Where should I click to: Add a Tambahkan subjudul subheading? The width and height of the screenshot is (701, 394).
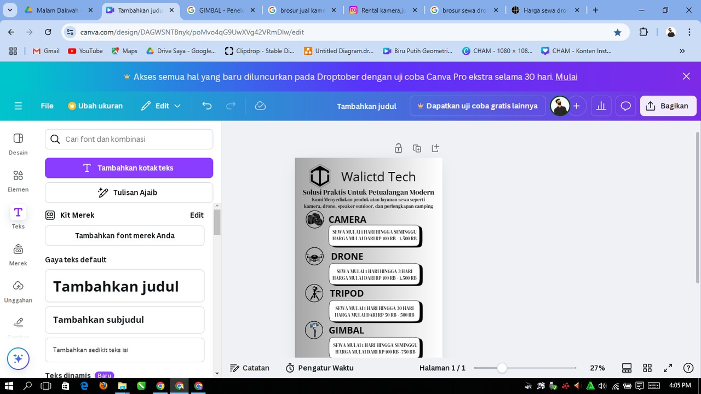point(124,320)
